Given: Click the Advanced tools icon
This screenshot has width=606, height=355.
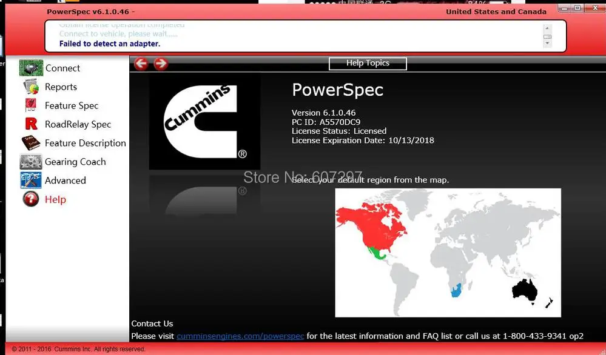Looking at the screenshot, I should tap(31, 180).
